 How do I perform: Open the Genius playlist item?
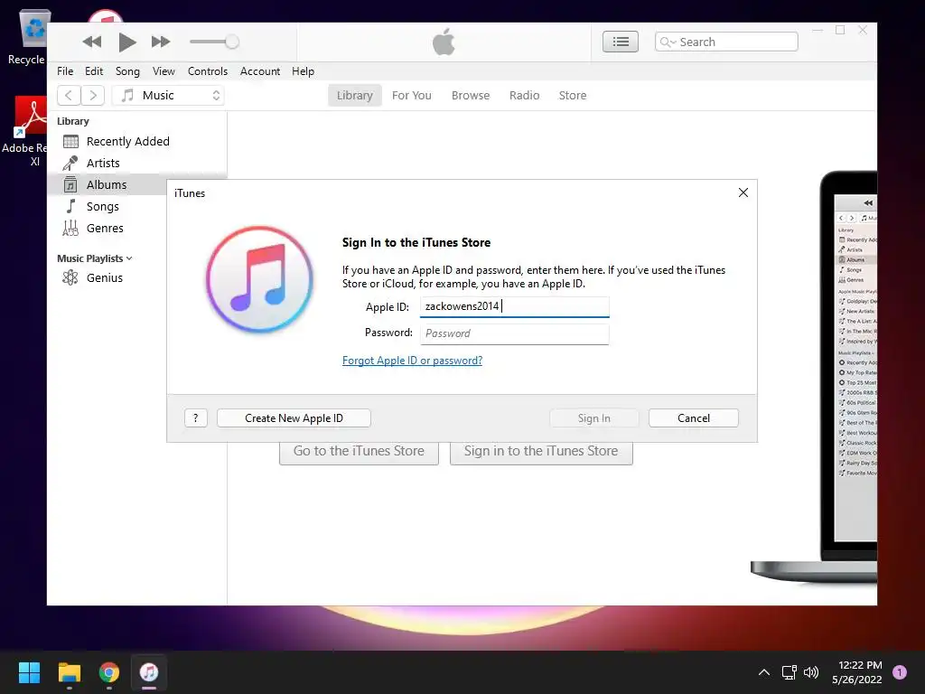[107, 278]
